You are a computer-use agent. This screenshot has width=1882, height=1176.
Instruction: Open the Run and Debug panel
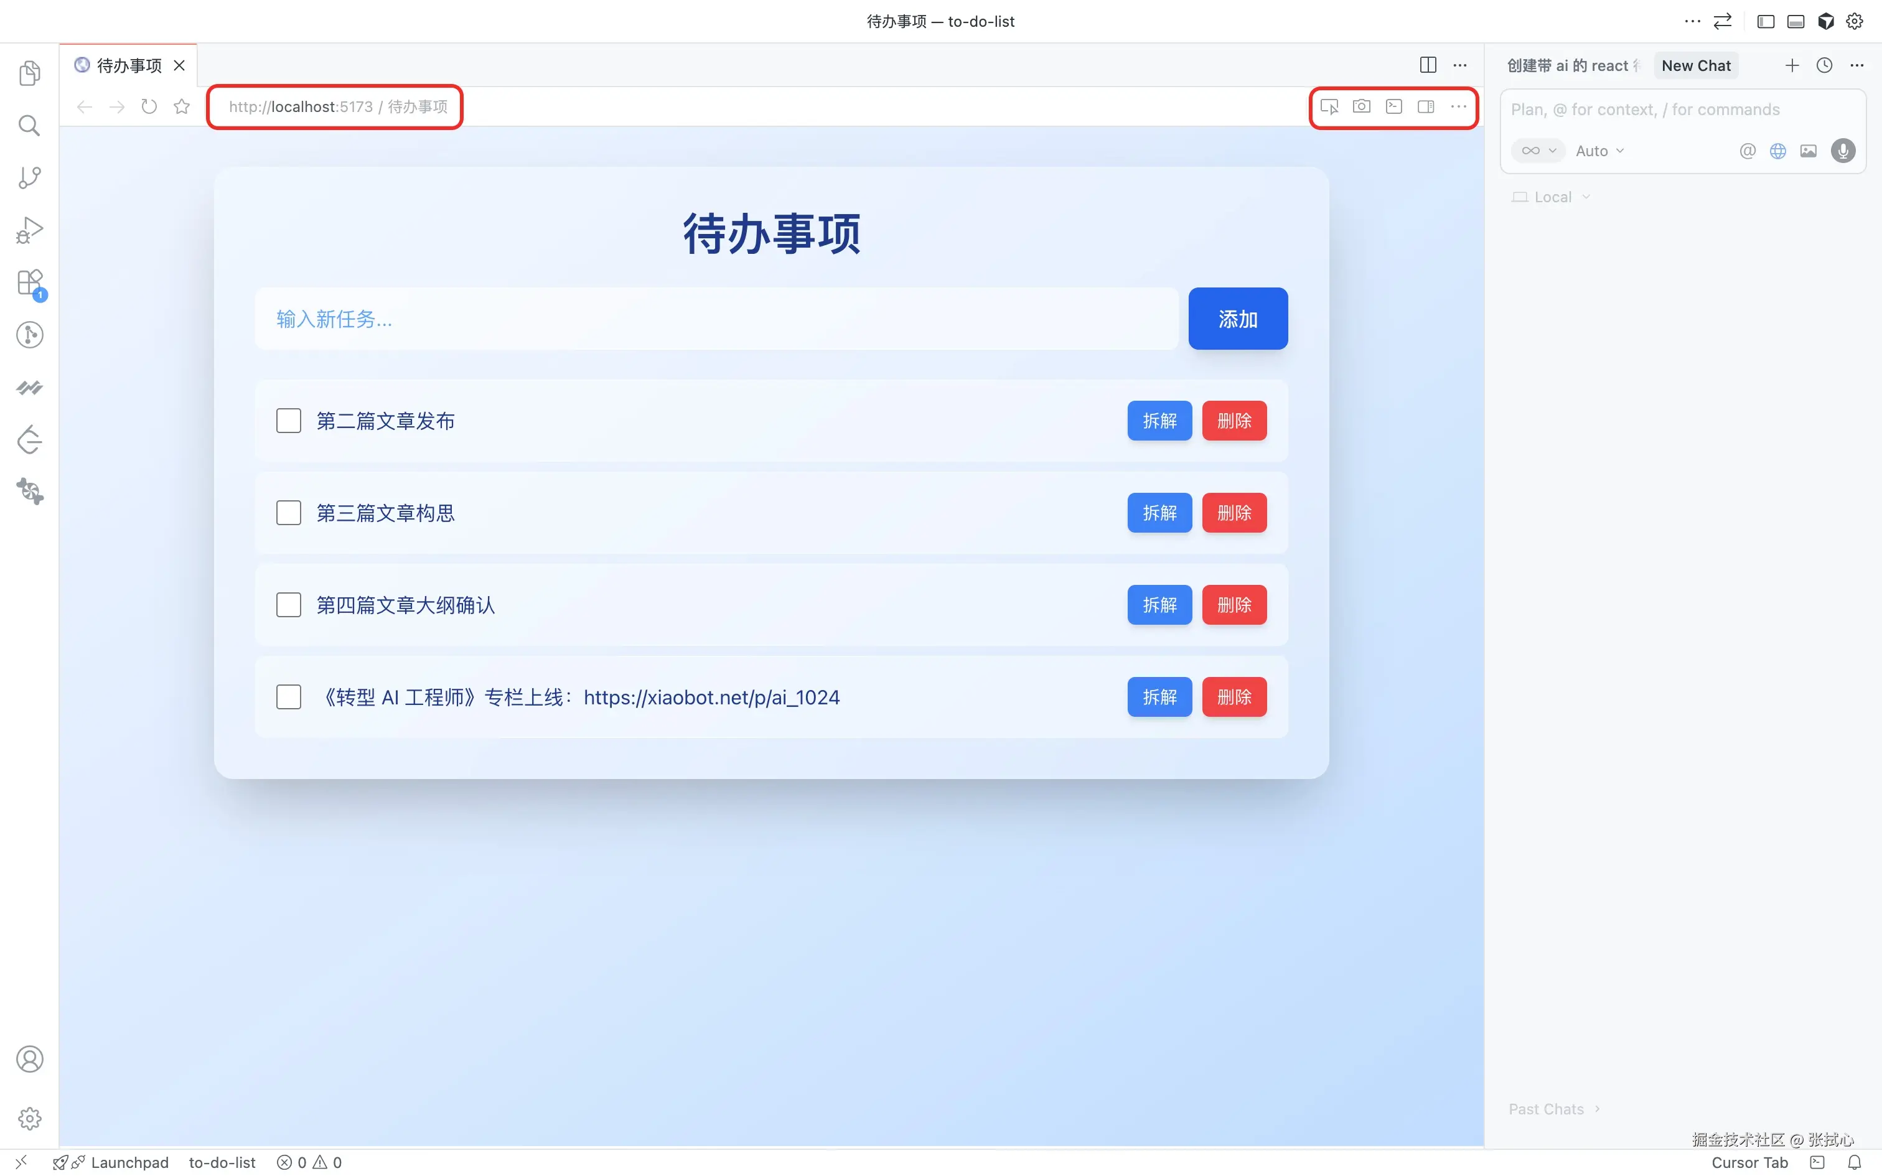coord(29,229)
